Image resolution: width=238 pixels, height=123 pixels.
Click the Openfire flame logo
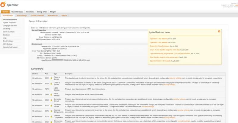coord(3,4)
